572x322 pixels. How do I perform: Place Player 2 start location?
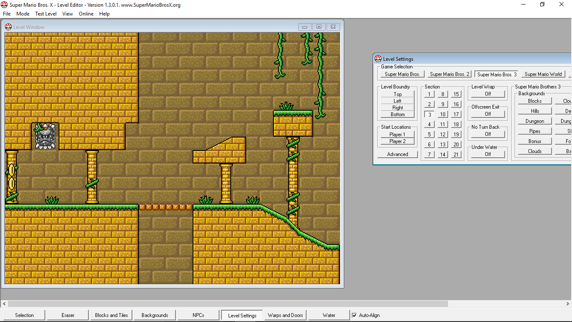pyautogui.click(x=398, y=141)
